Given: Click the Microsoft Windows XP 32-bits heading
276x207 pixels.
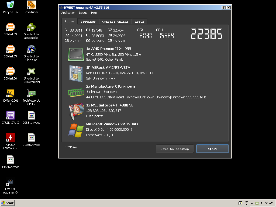Looking at the screenshot, I should point(112,124).
